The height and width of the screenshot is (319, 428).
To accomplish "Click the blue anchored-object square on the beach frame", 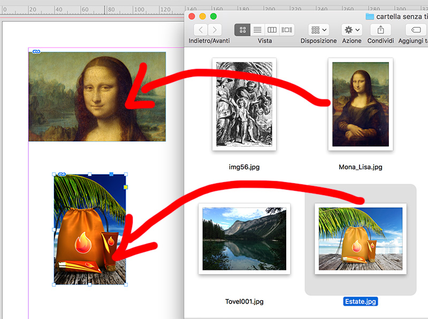I will coord(111,174).
